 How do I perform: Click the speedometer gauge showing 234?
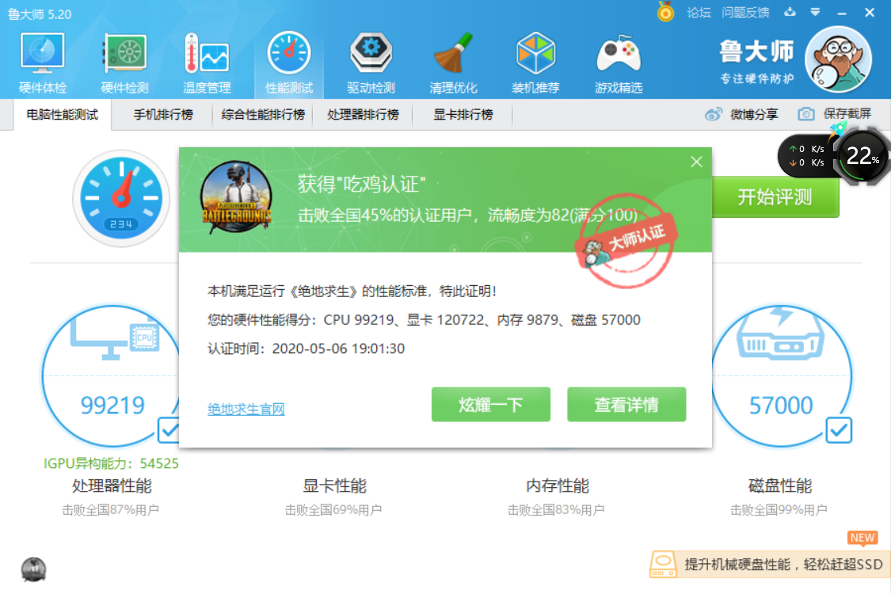(x=121, y=198)
